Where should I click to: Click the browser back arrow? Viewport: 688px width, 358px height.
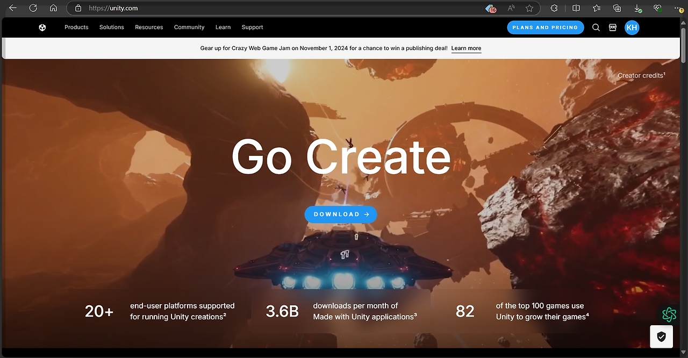click(x=13, y=8)
